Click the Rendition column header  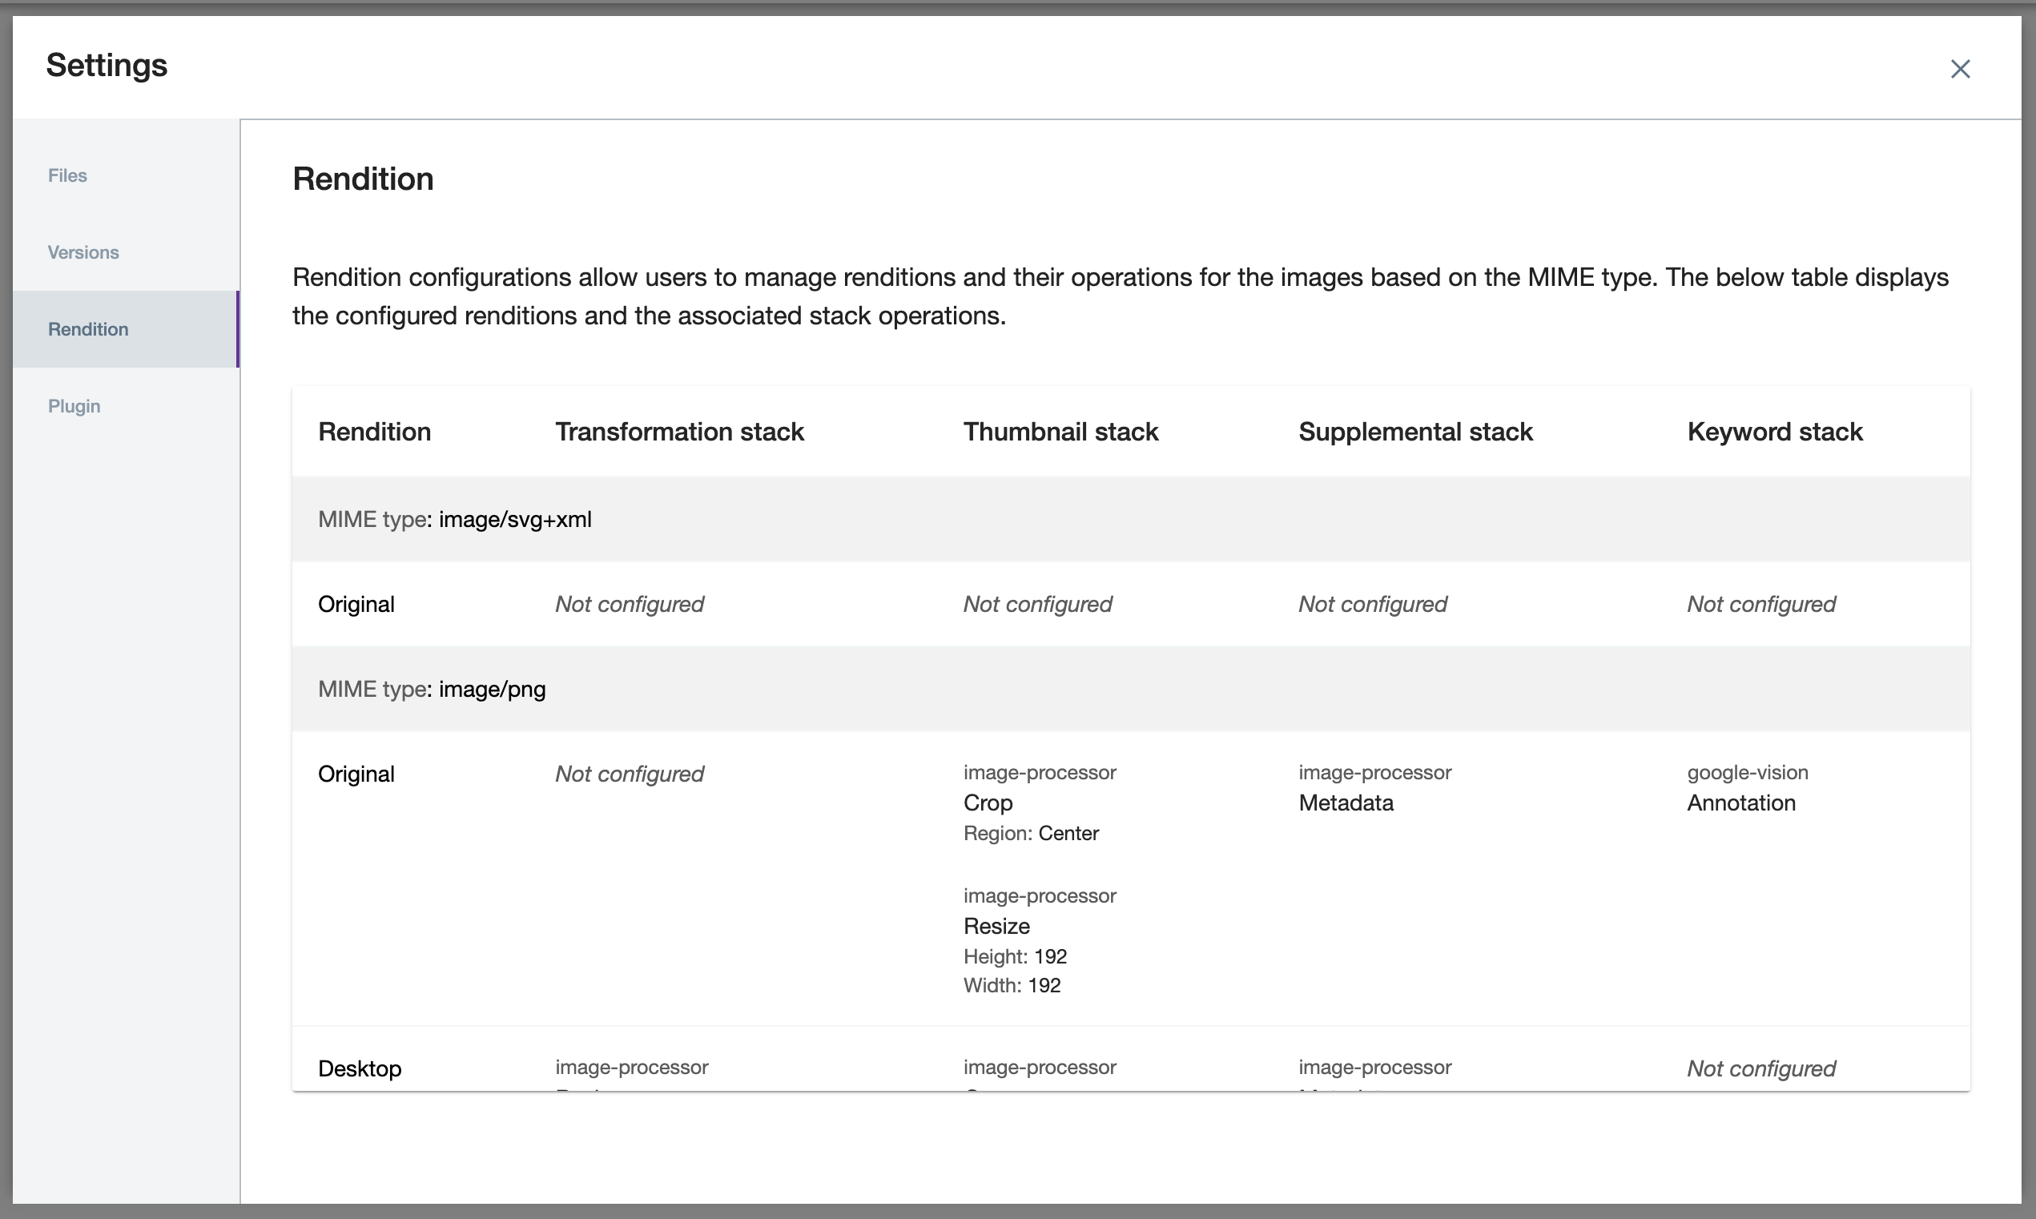[x=375, y=431]
